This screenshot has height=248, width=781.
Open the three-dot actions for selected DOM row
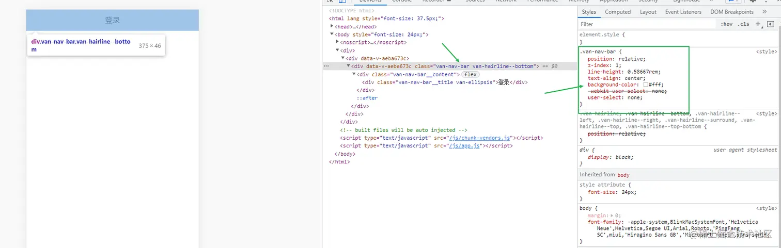[326, 66]
